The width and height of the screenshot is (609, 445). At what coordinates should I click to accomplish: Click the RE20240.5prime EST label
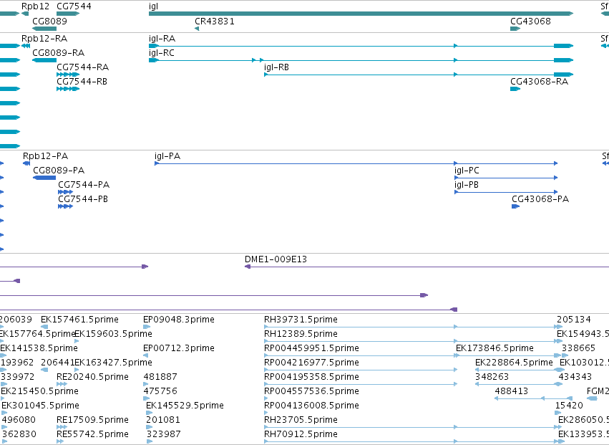pyautogui.click(x=92, y=376)
